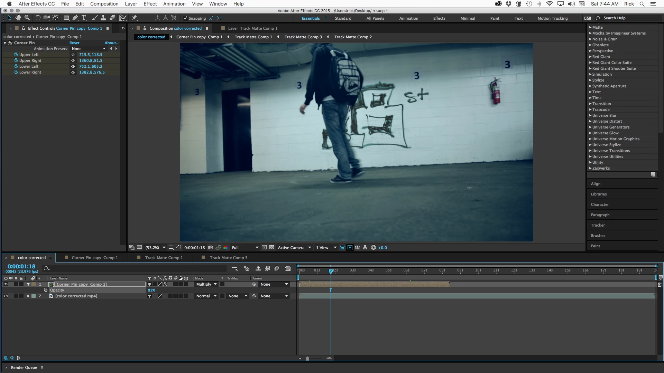Screen dimensions: 664x373
Task: Toggle the Snapping checkbox
Action: click(185, 18)
